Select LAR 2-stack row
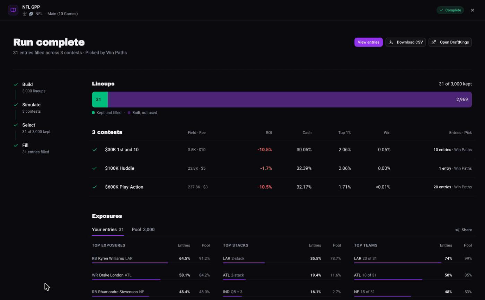This screenshot has height=300, width=485. click(x=282, y=259)
